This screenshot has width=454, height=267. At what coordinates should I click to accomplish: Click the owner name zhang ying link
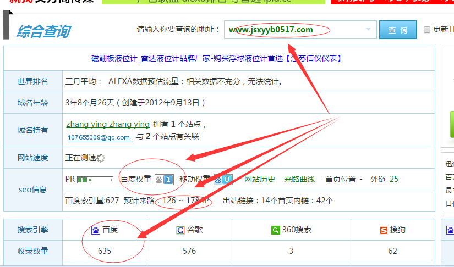[x=107, y=124]
